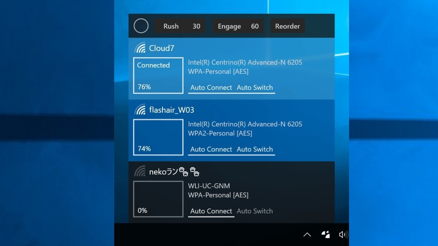The height and width of the screenshot is (246, 438).
Task: Toggle Auto Switch for Cloud7
Action: 255,88
